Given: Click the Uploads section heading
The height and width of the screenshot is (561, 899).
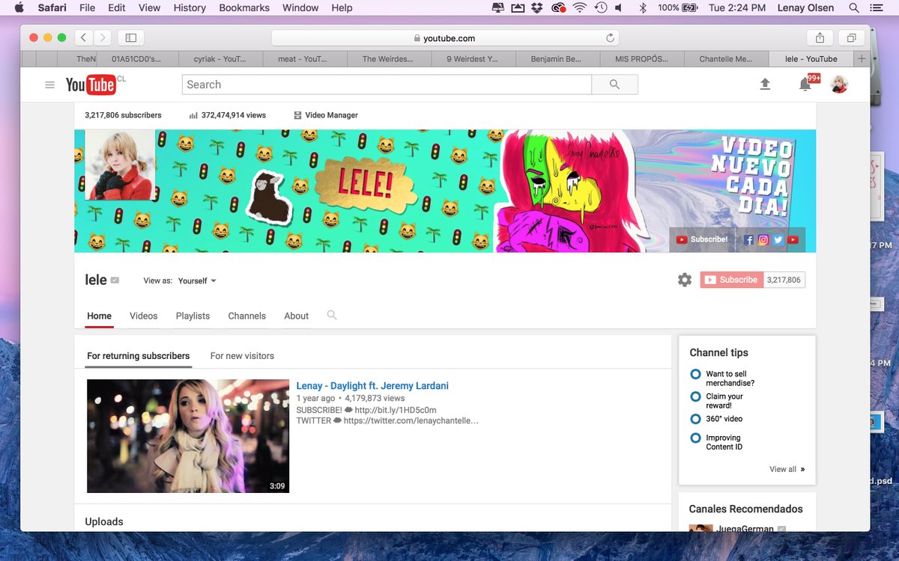Looking at the screenshot, I should [104, 522].
